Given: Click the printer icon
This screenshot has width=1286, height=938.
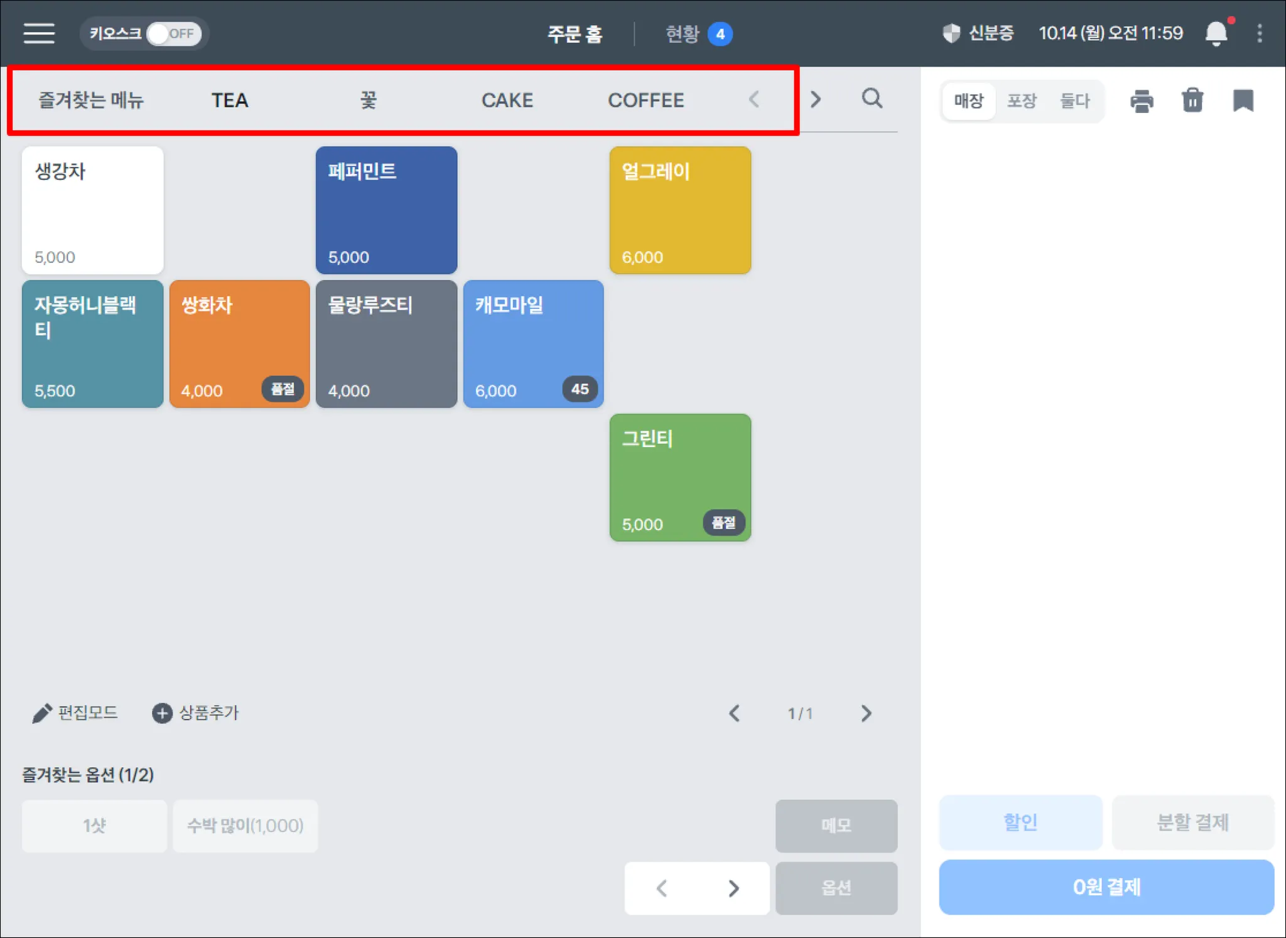Looking at the screenshot, I should click(1141, 100).
